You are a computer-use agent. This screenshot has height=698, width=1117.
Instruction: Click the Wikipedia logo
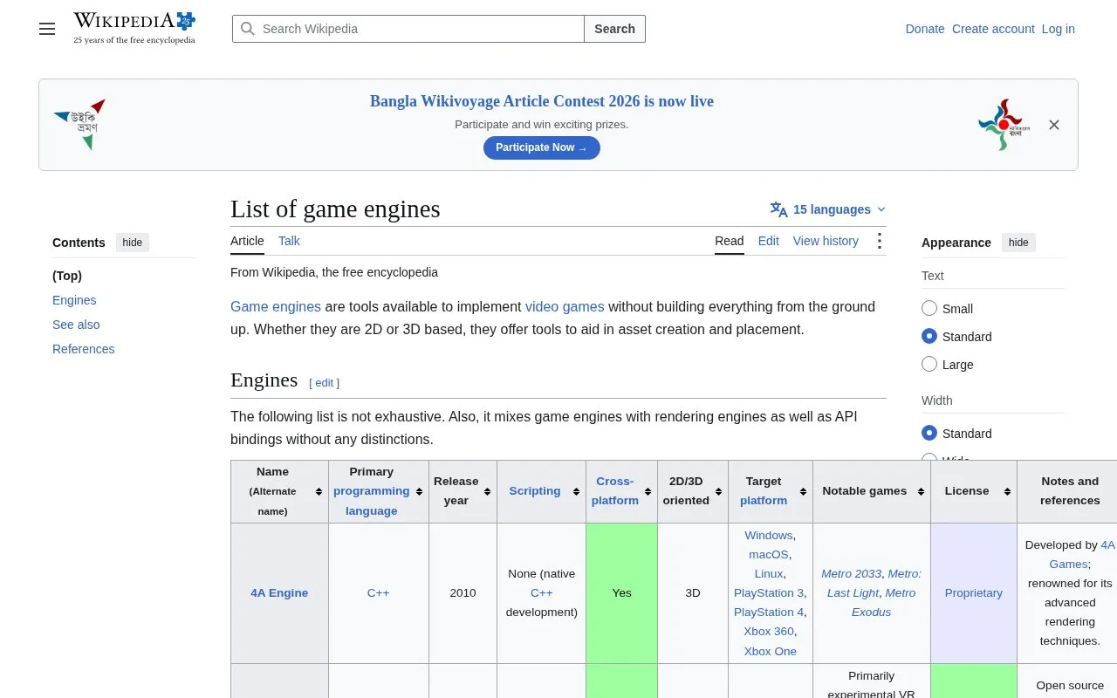(x=134, y=28)
